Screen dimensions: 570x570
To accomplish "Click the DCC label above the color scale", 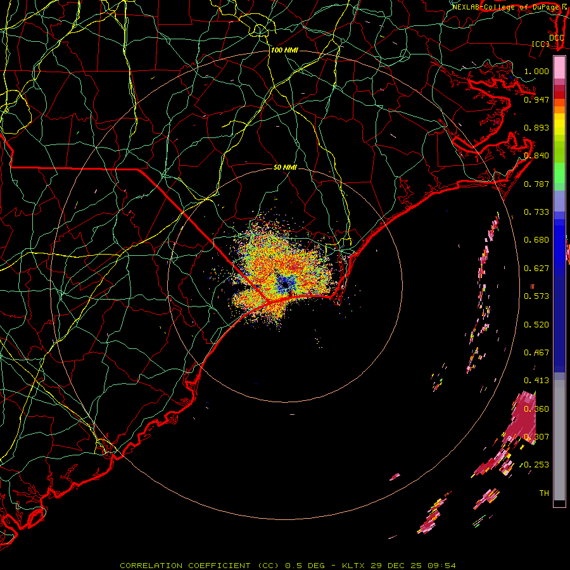I will coord(557,38).
